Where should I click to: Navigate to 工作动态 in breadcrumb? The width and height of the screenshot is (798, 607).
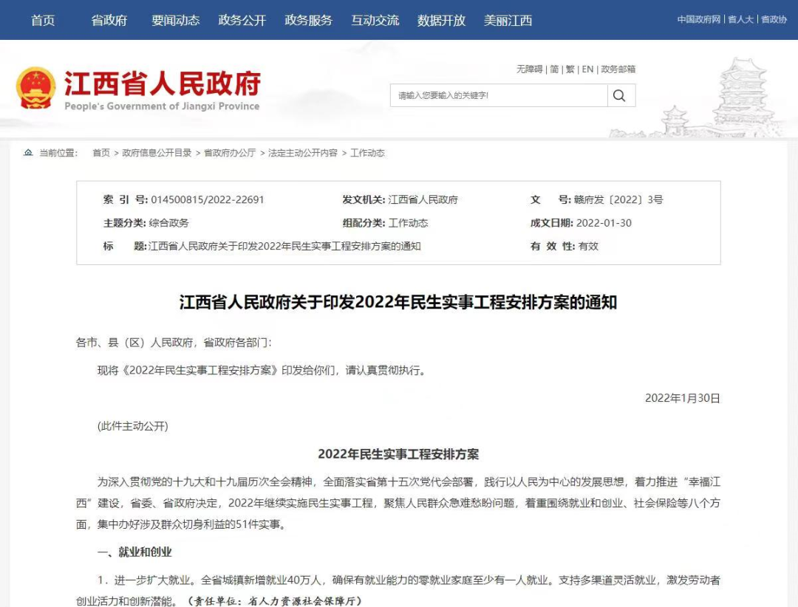point(367,153)
